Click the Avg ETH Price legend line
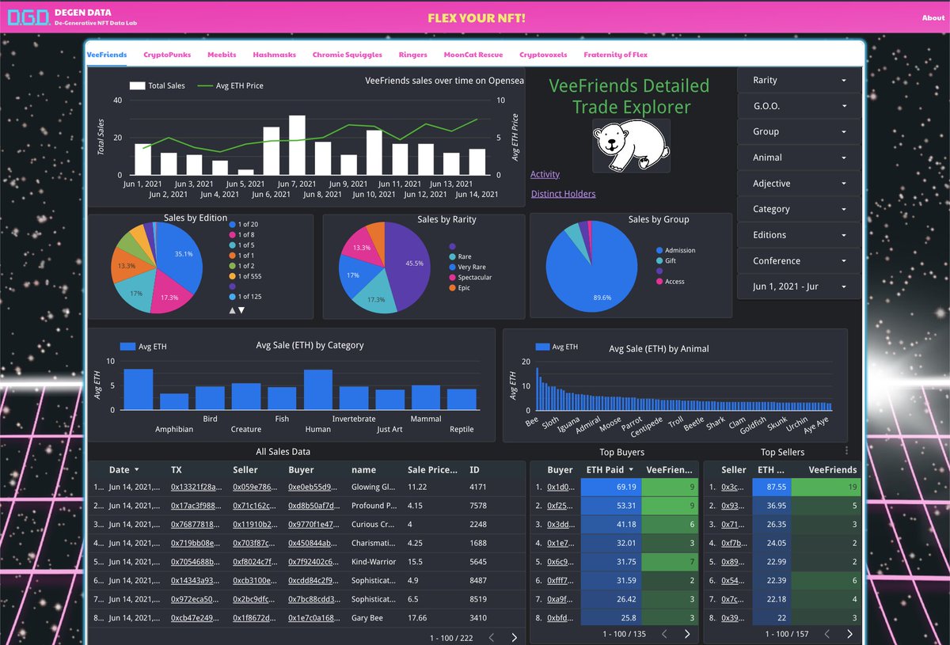 [205, 85]
